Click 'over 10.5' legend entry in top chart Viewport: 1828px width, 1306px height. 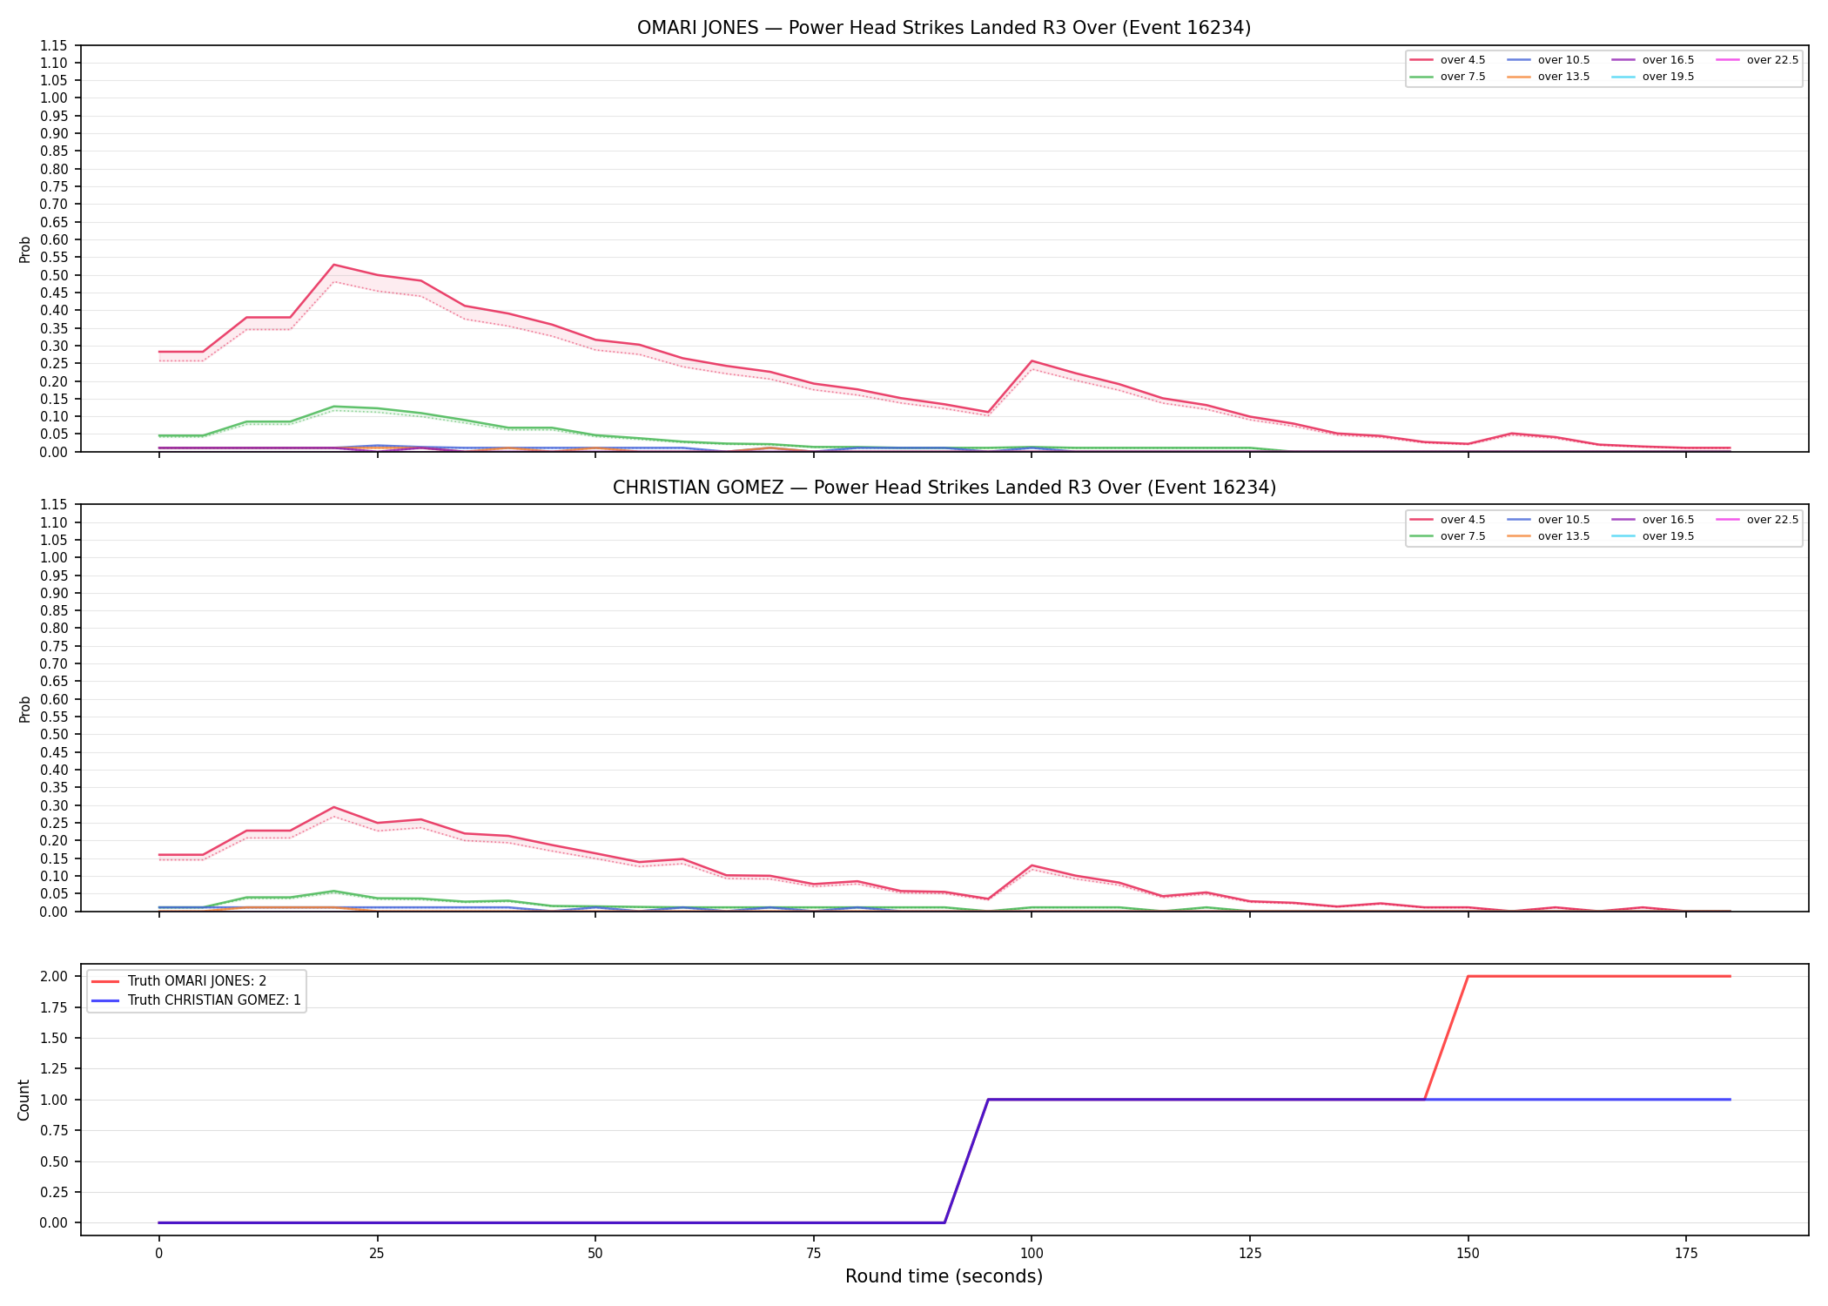1548,60
